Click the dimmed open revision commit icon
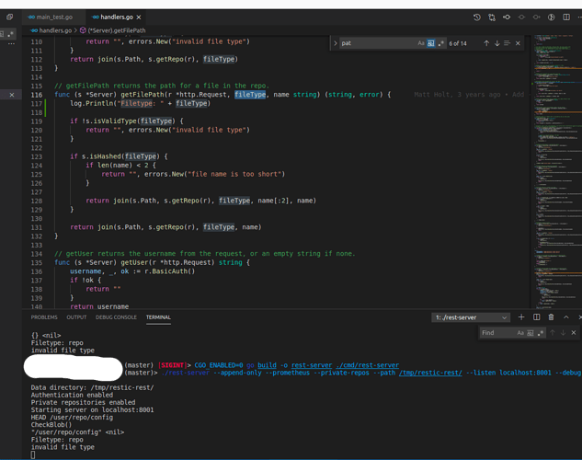Viewport: 582px width, 460px height. click(521, 17)
